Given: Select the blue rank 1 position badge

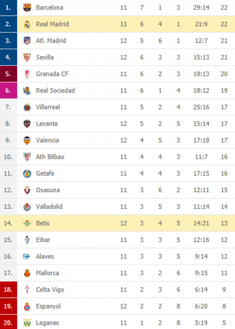Looking at the screenshot, I should tap(8, 8).
